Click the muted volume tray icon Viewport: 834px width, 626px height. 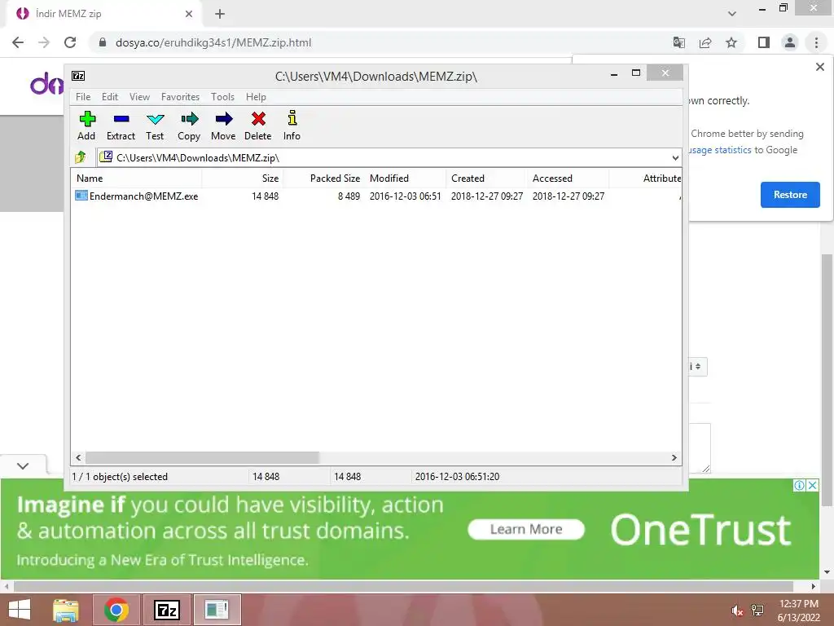point(737,611)
